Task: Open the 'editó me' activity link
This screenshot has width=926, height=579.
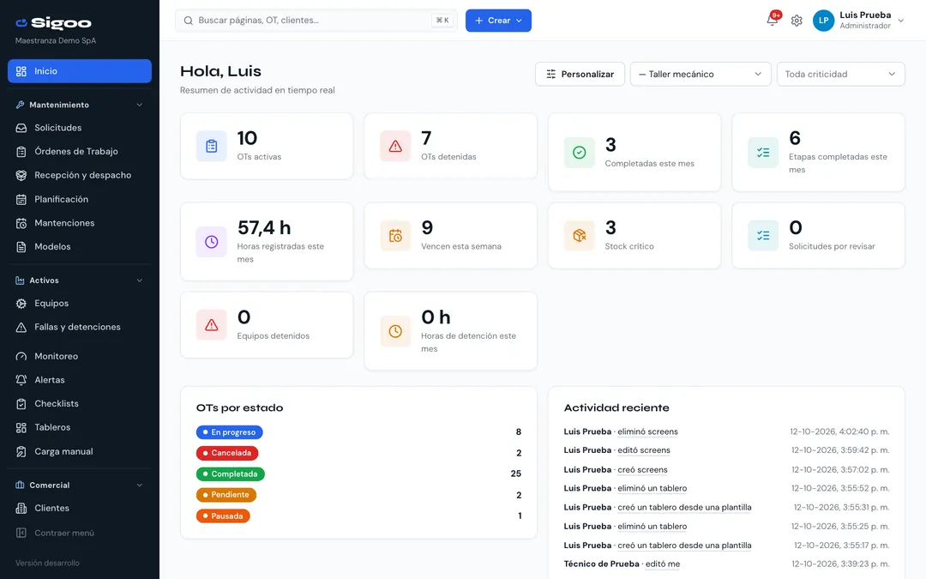Action: point(663,564)
